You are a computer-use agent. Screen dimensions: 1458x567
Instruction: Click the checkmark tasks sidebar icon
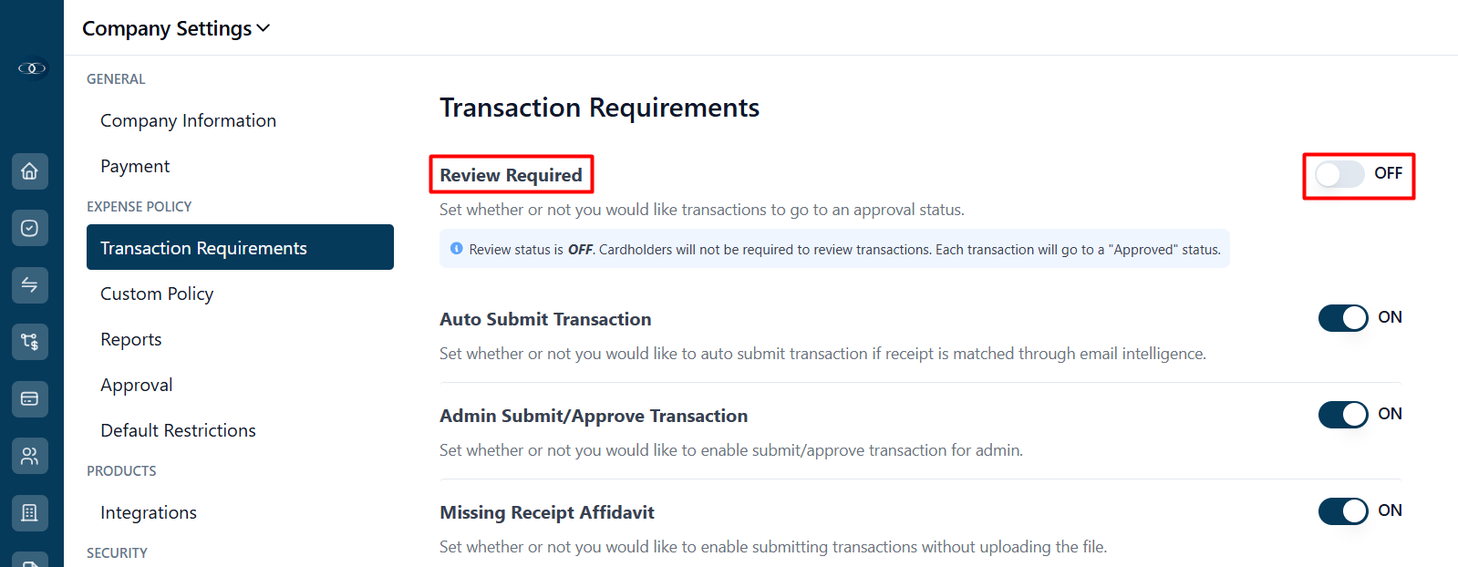click(30, 228)
